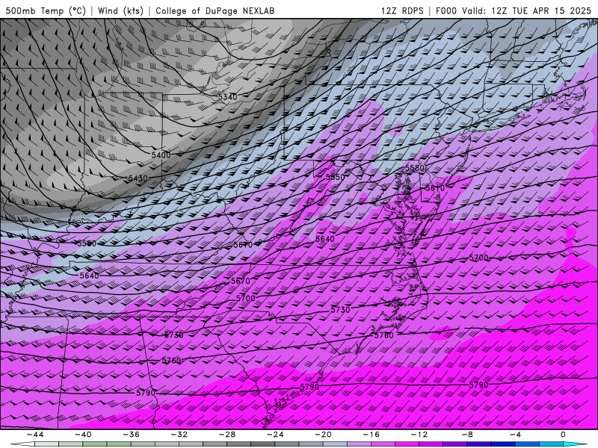Click the -28 value on the color scale
The height and width of the screenshot is (448, 598).
227,435
